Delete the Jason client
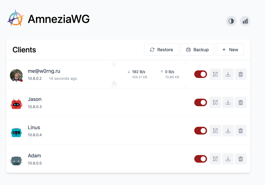 pyautogui.click(x=241, y=102)
